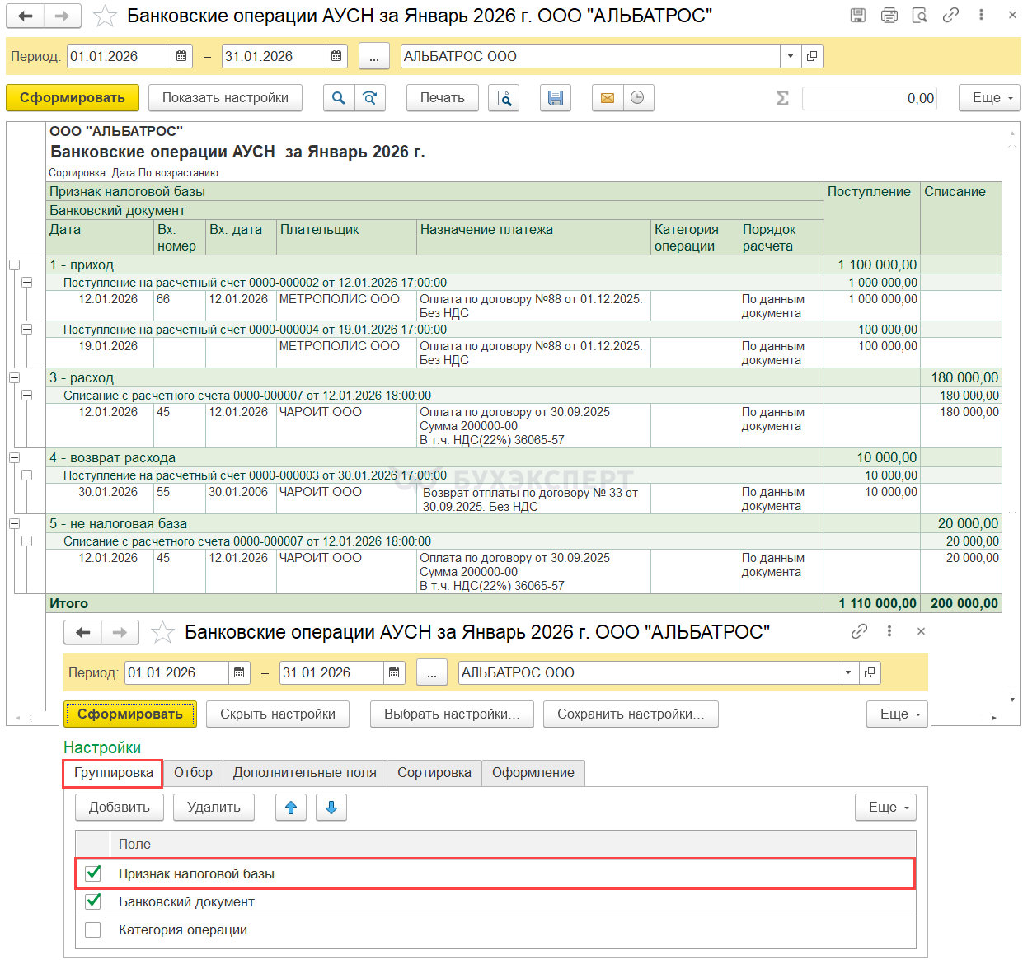Click the save report floppy disk icon

click(x=556, y=98)
